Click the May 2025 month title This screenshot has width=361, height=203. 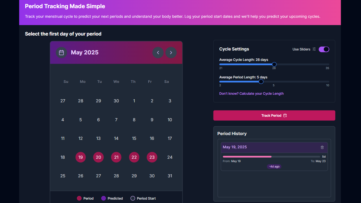(85, 52)
